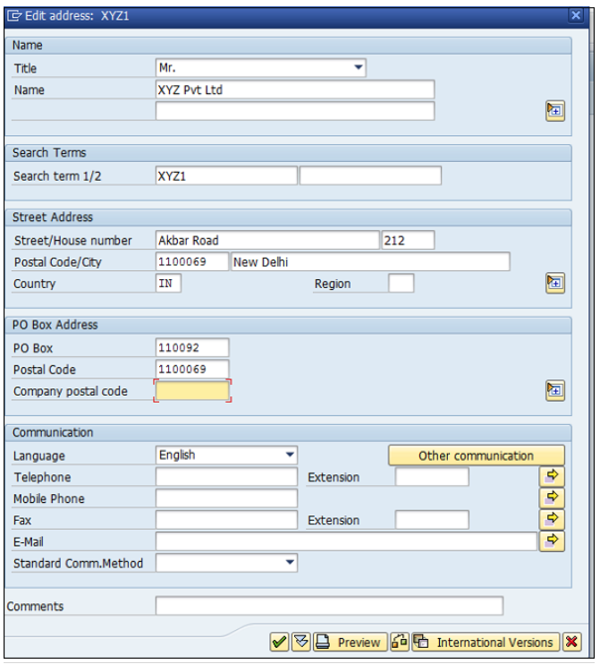Expand more fields in PO Box Address section
The height and width of the screenshot is (664, 600).
[x=554, y=389]
